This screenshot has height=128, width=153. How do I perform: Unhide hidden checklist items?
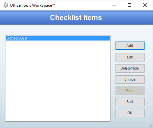pos(130,79)
